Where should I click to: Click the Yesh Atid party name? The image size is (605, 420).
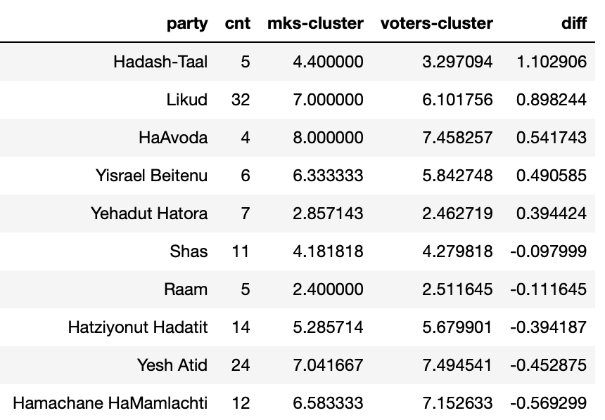(172, 365)
